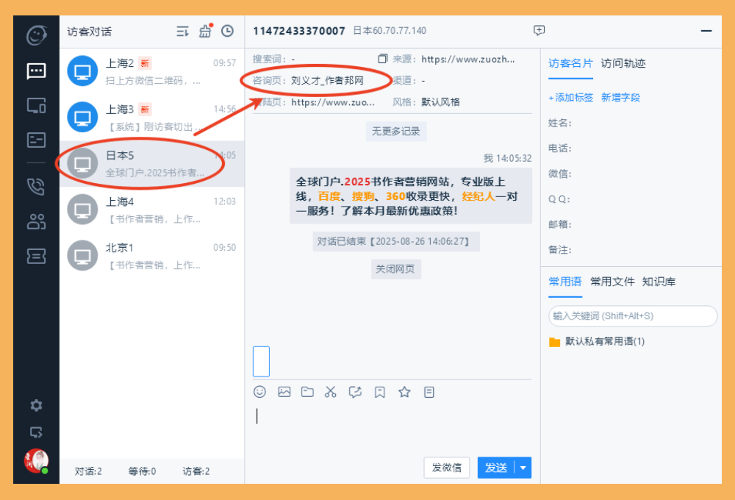Select the 上海3 visitor conversation
The width and height of the screenshot is (735, 500).
151,118
